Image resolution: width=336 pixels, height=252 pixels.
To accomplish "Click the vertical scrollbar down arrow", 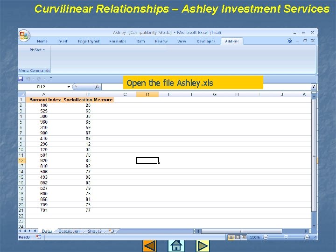I will click(x=314, y=226).
